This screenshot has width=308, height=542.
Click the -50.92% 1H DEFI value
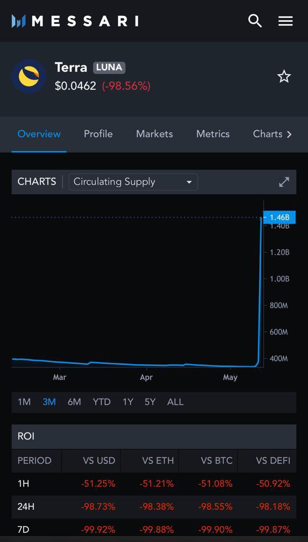pyautogui.click(x=273, y=484)
